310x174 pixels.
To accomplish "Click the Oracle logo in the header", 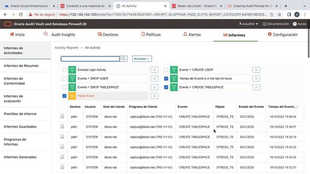I will point(8,24).
